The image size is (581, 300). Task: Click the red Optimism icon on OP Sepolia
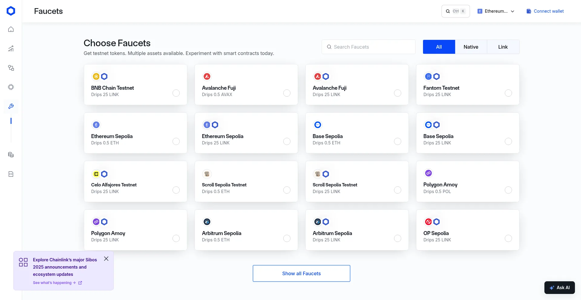(x=428, y=222)
